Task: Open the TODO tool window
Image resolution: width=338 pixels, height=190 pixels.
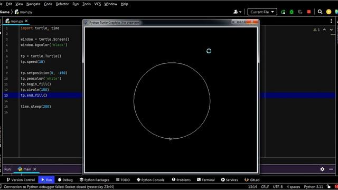Action: coord(123,179)
